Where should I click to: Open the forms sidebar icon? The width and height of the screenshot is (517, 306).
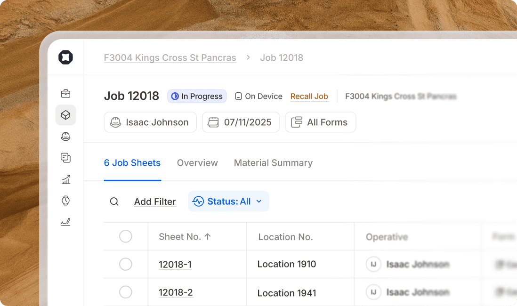[65, 158]
